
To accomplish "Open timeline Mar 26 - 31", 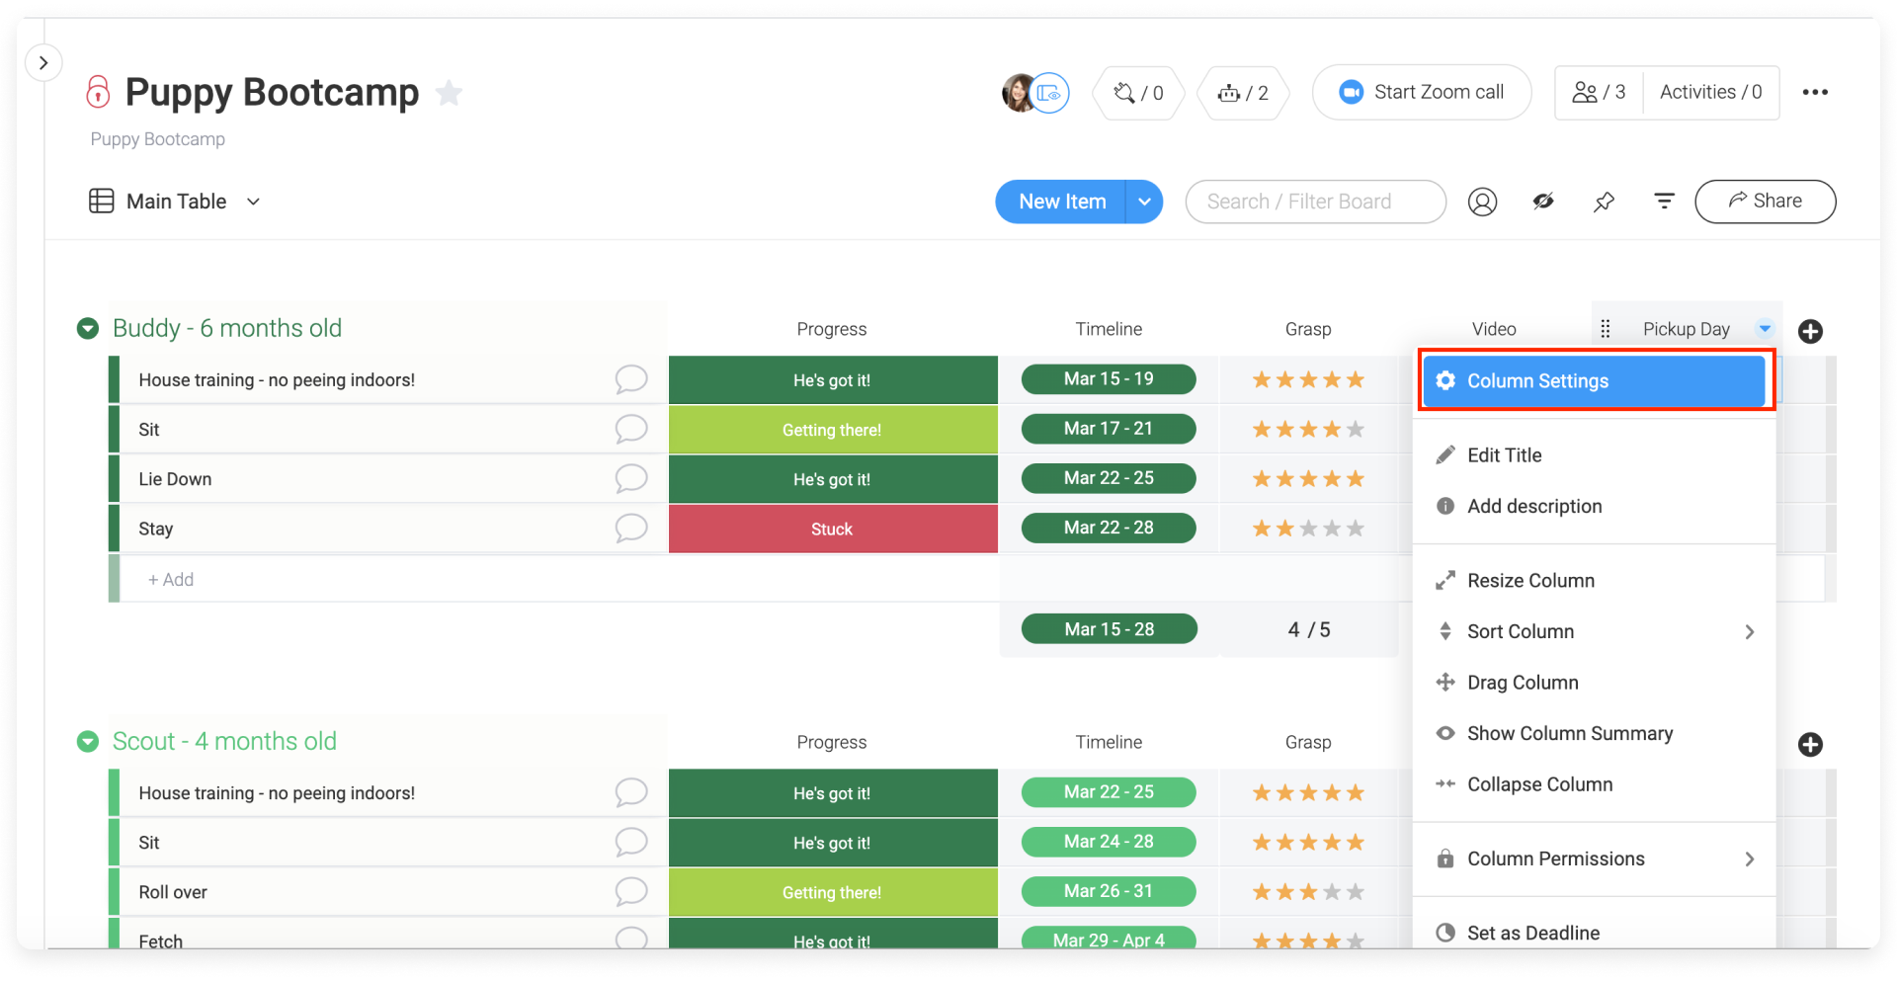I will pos(1109,891).
